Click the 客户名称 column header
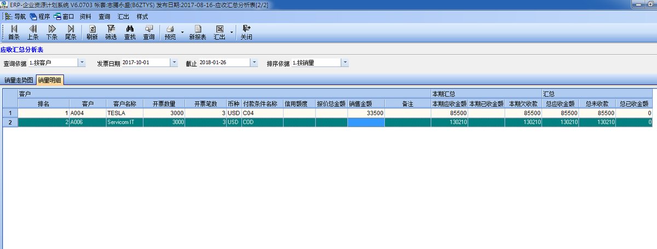This screenshot has width=657, height=249. pos(124,103)
